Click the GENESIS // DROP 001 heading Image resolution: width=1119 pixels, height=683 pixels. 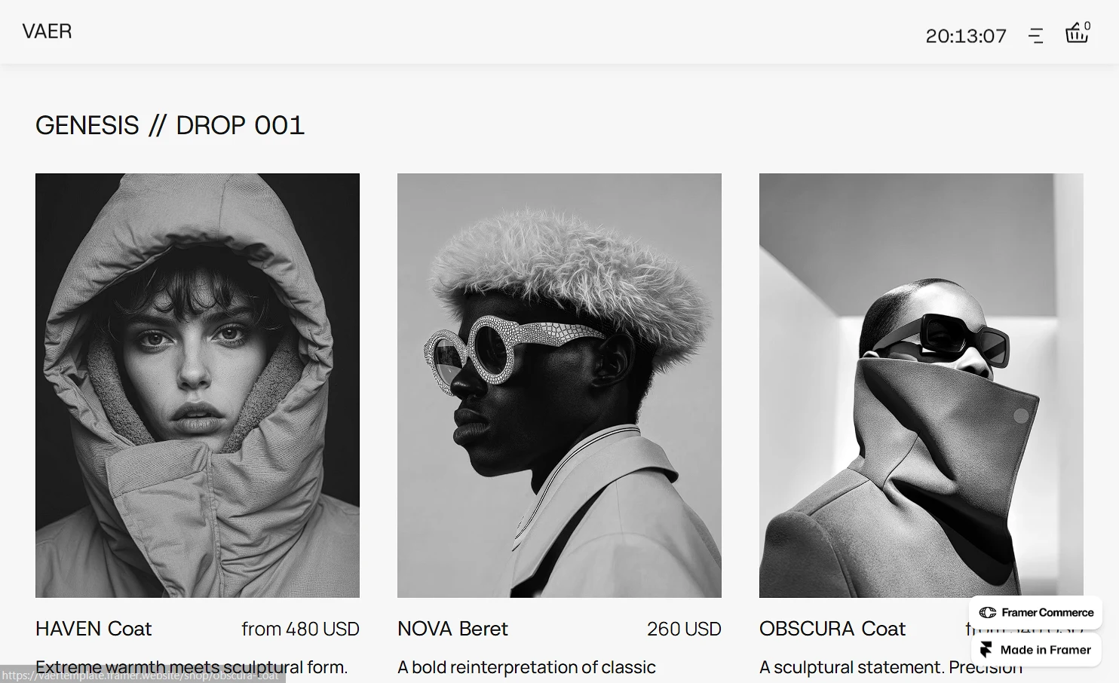170,125
